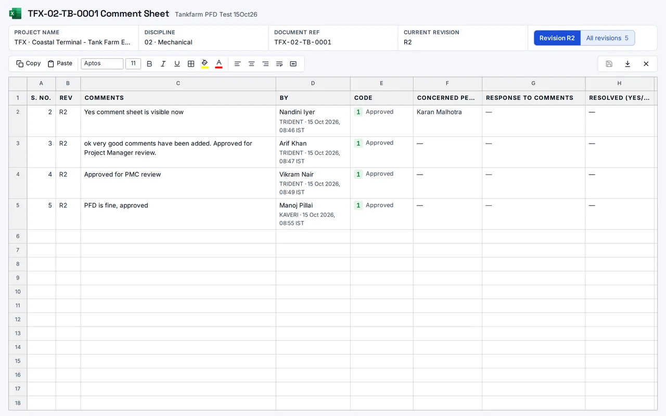Image resolution: width=666 pixels, height=416 pixels.
Task: Click the CODE header cell
Action: pyautogui.click(x=381, y=98)
